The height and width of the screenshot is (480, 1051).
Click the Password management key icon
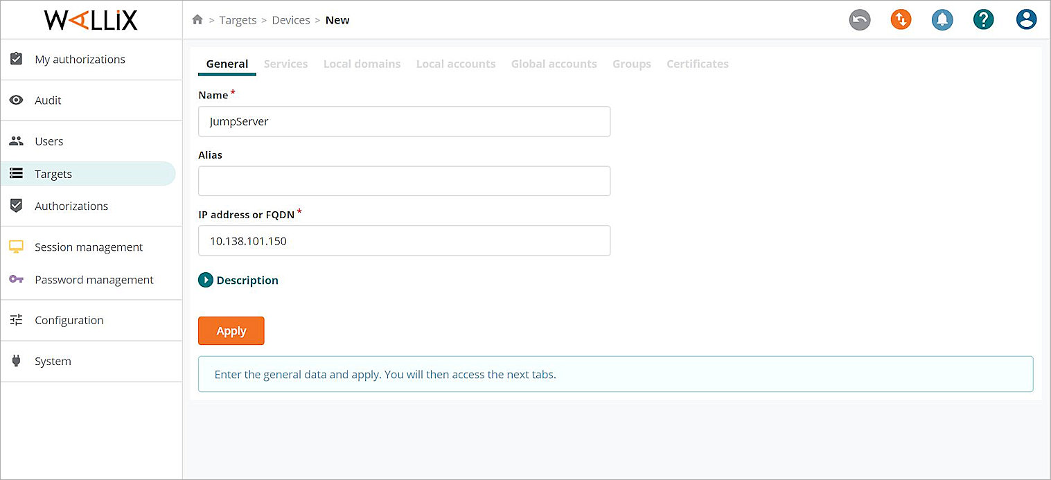pyautogui.click(x=17, y=279)
